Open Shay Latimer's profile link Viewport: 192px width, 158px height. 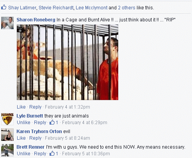22,8
